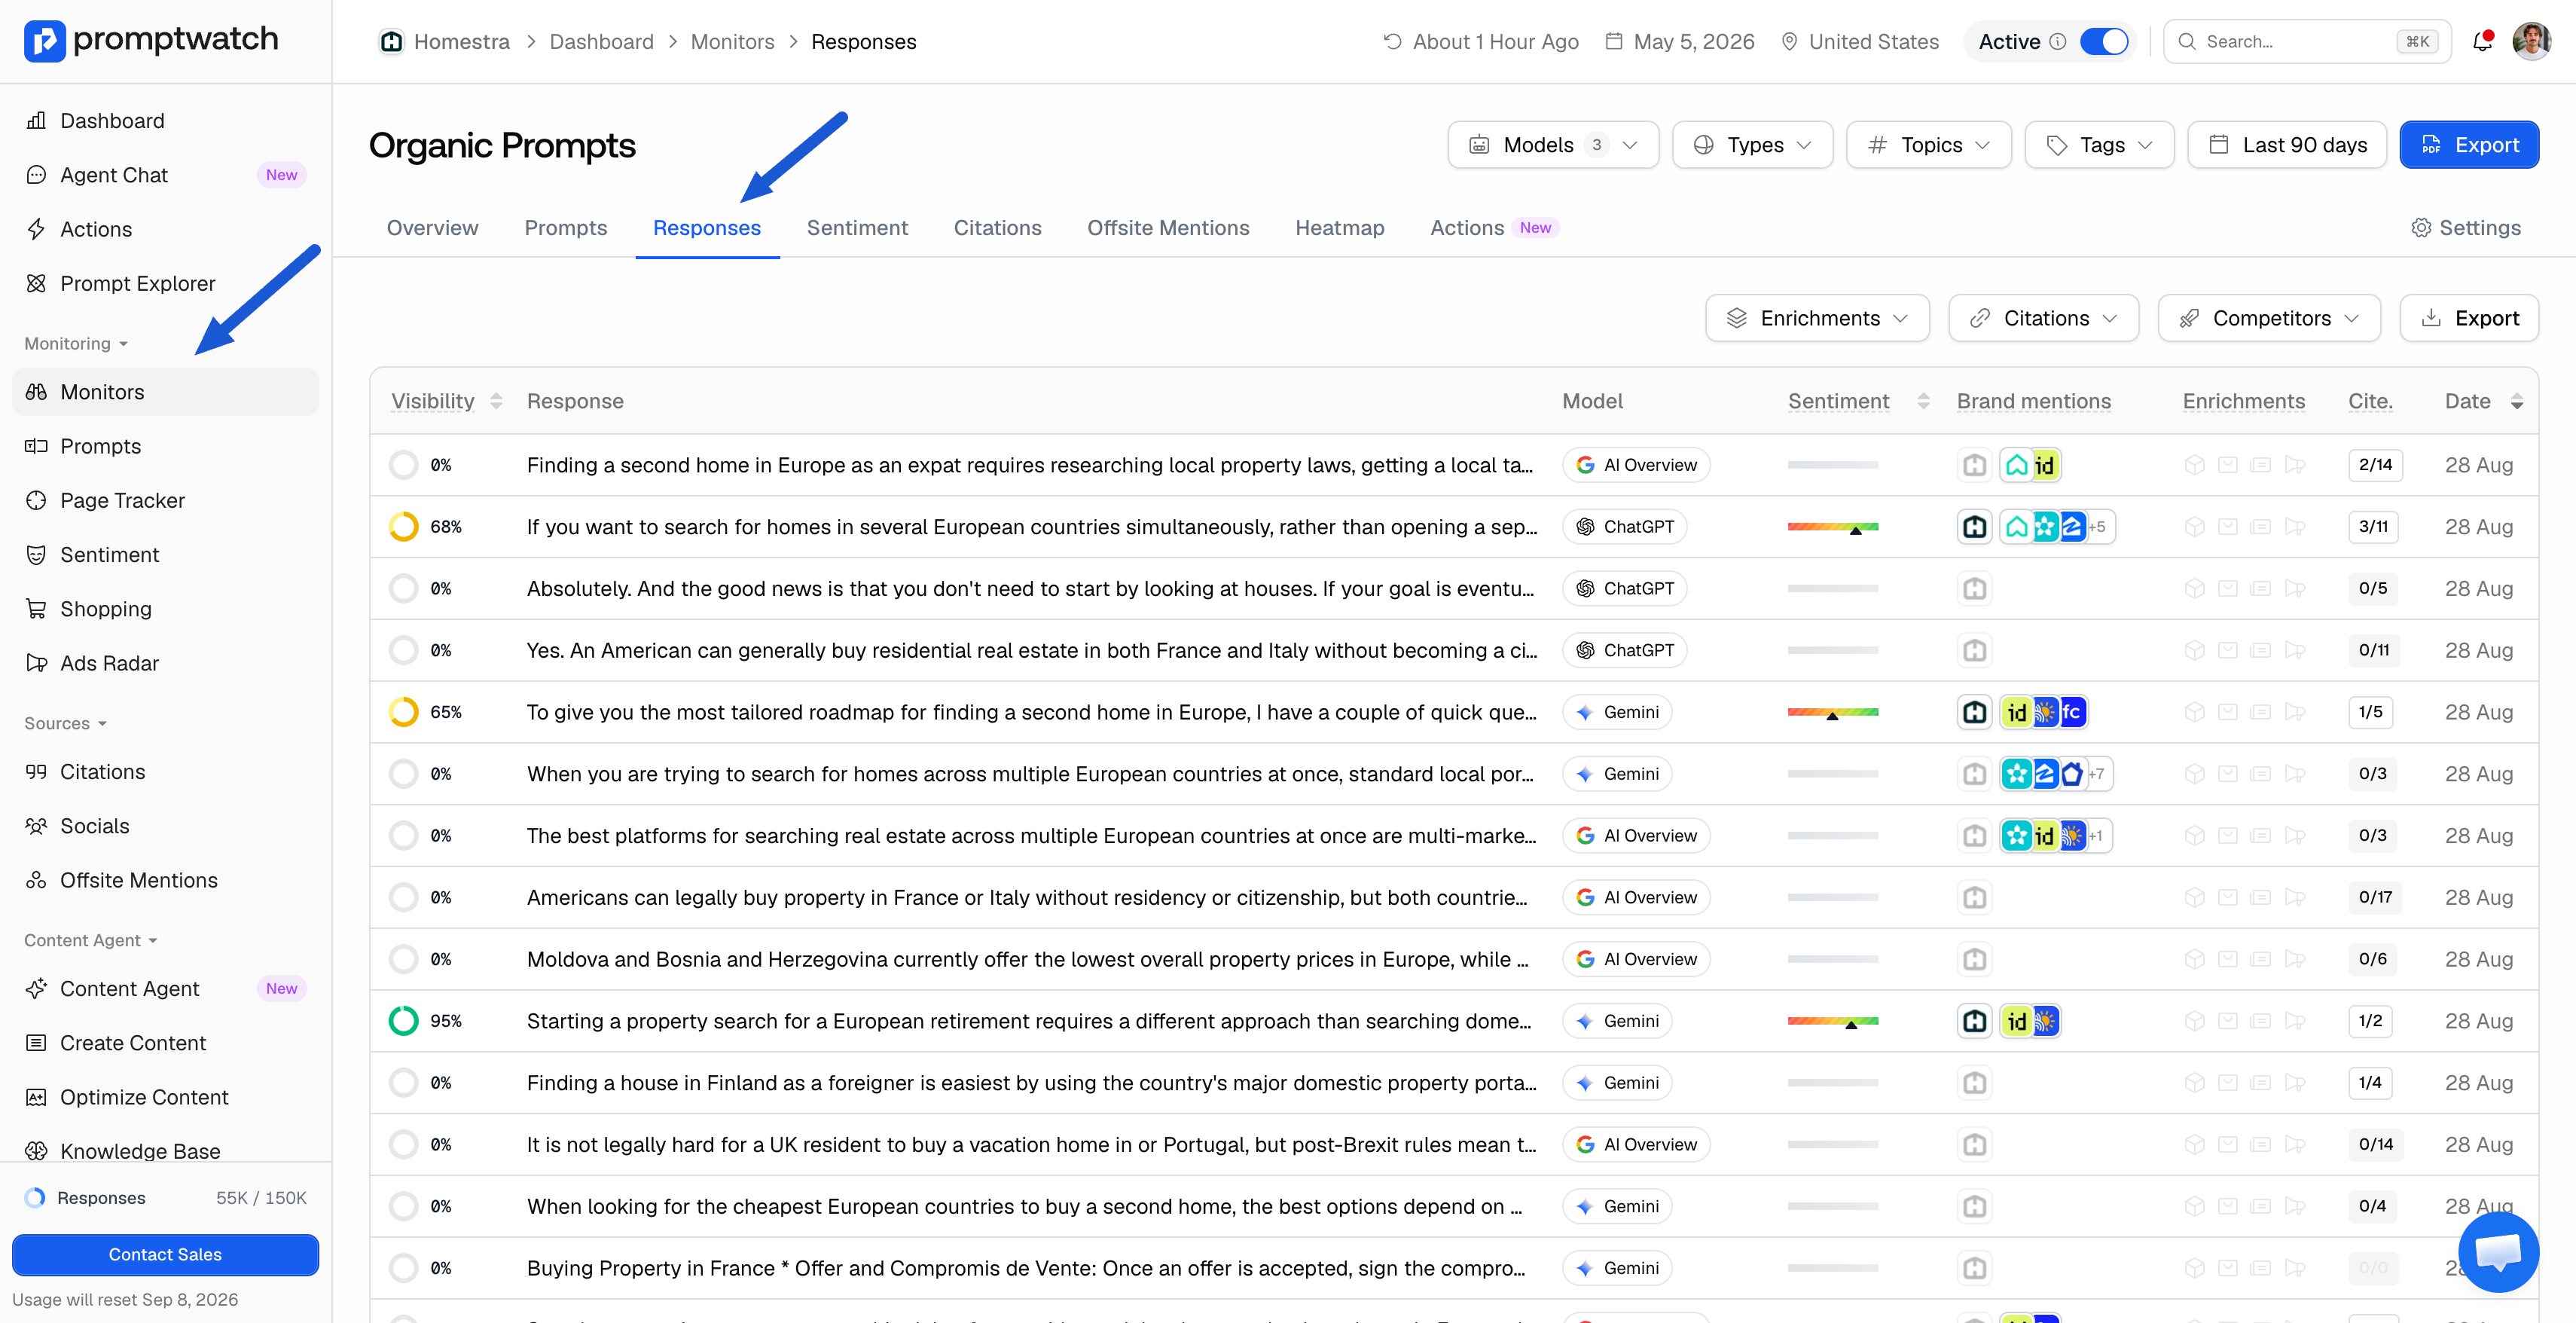Screen dimensions: 2576x1323
Task: Select Monitors in sidebar
Action: coord(165,392)
